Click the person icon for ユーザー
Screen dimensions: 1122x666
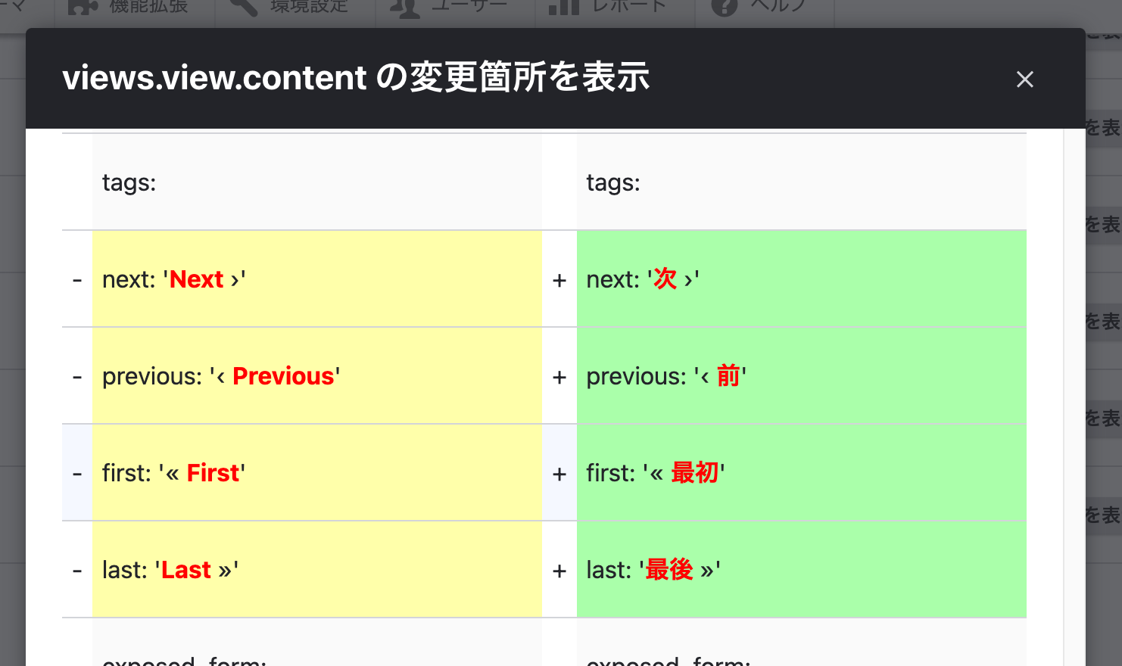click(405, 8)
